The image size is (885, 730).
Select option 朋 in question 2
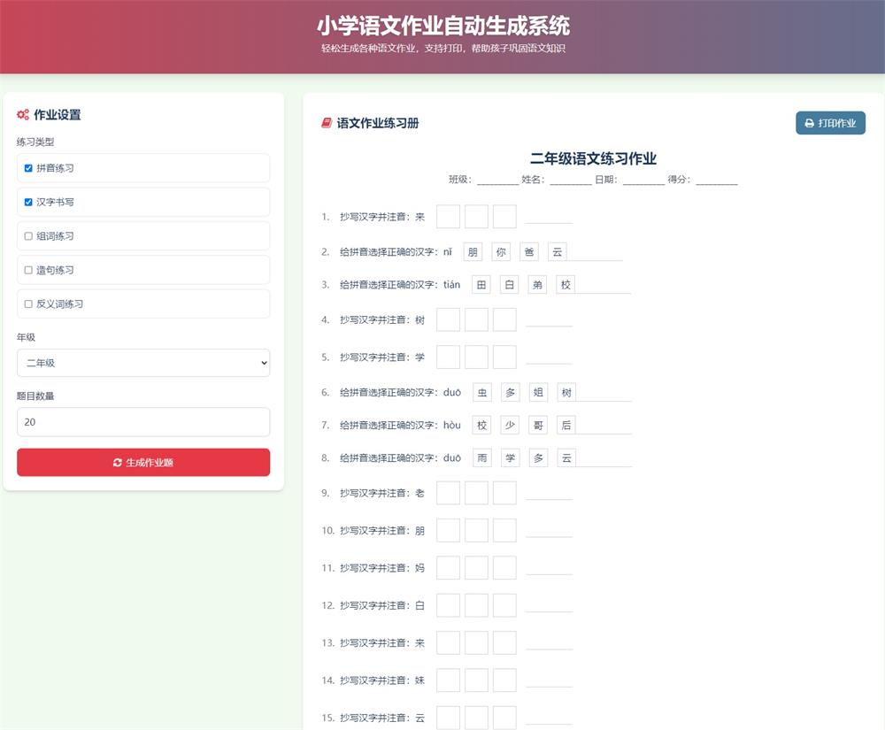[x=473, y=251]
